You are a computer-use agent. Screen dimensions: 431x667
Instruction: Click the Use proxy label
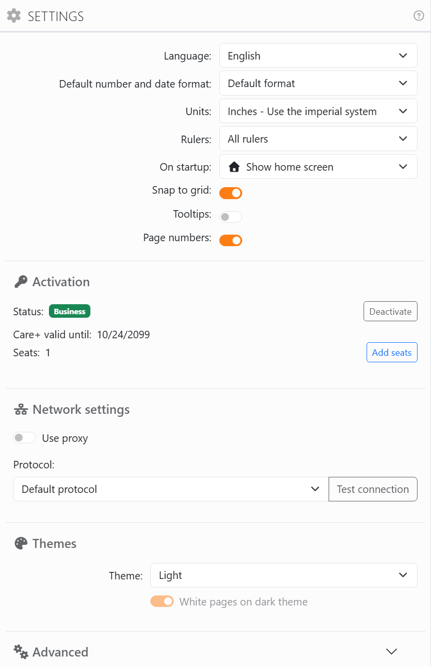[65, 438]
